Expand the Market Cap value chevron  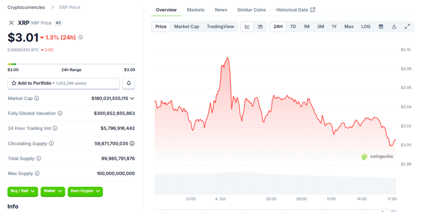(x=132, y=98)
